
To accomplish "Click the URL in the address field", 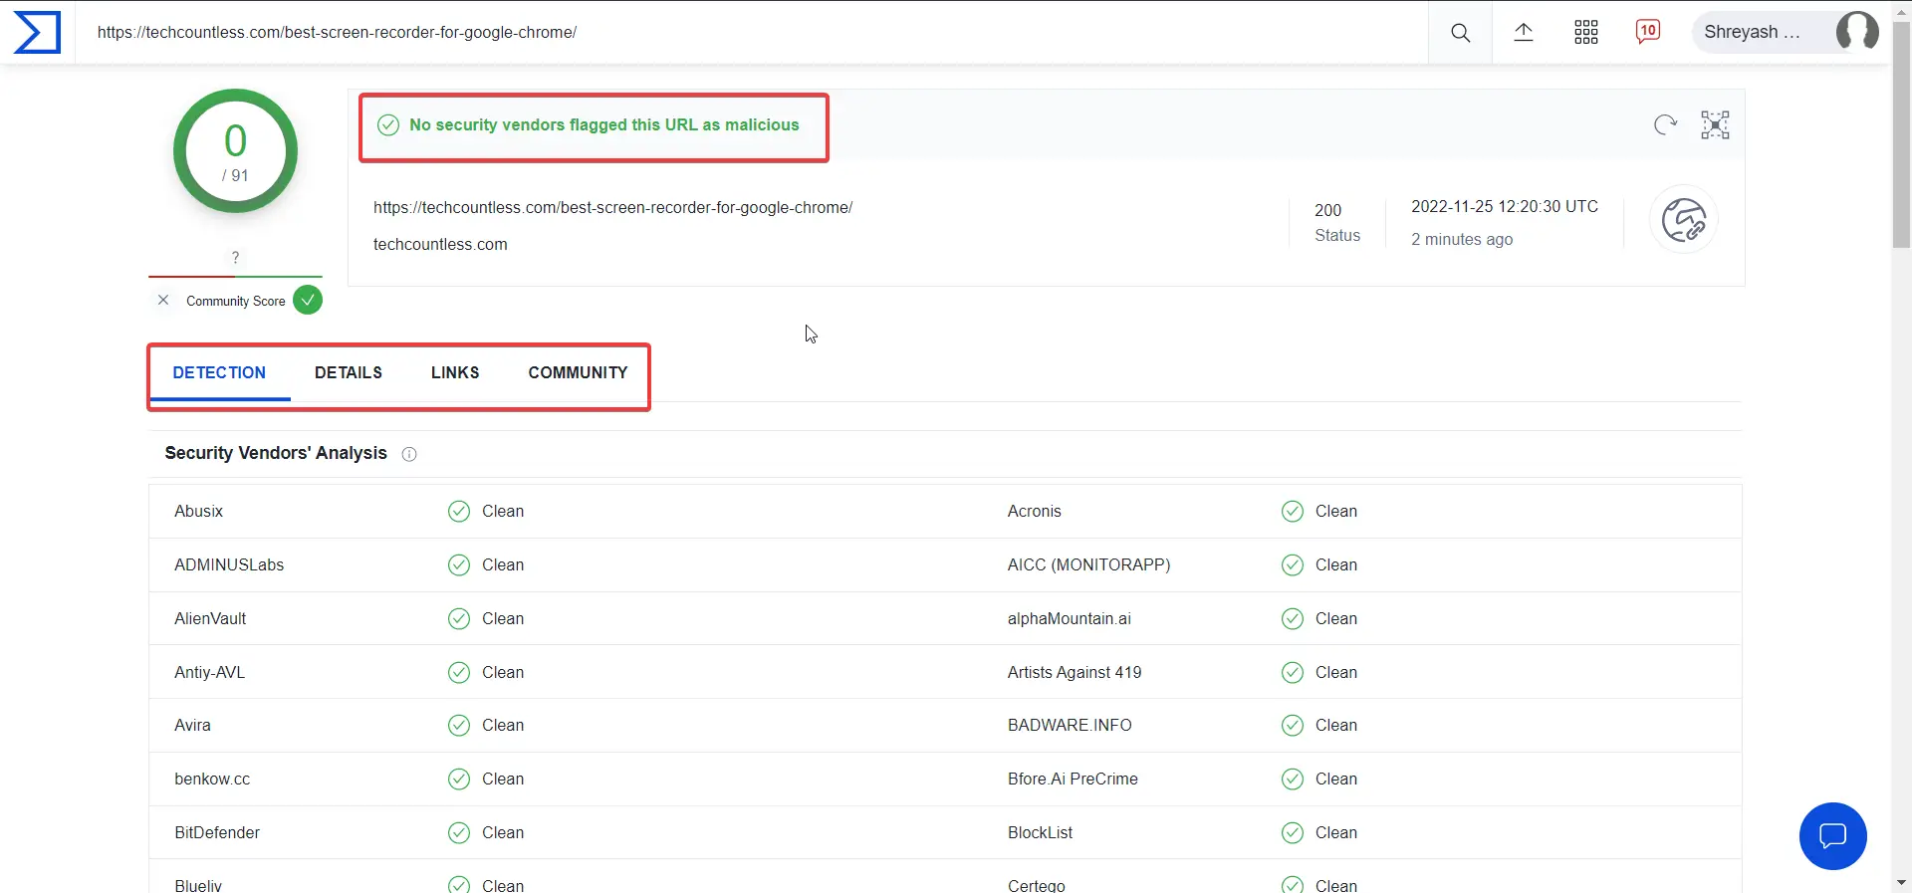I will pos(337,32).
